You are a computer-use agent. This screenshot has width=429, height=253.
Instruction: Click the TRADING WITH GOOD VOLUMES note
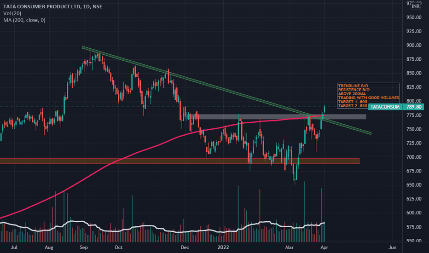click(x=369, y=98)
